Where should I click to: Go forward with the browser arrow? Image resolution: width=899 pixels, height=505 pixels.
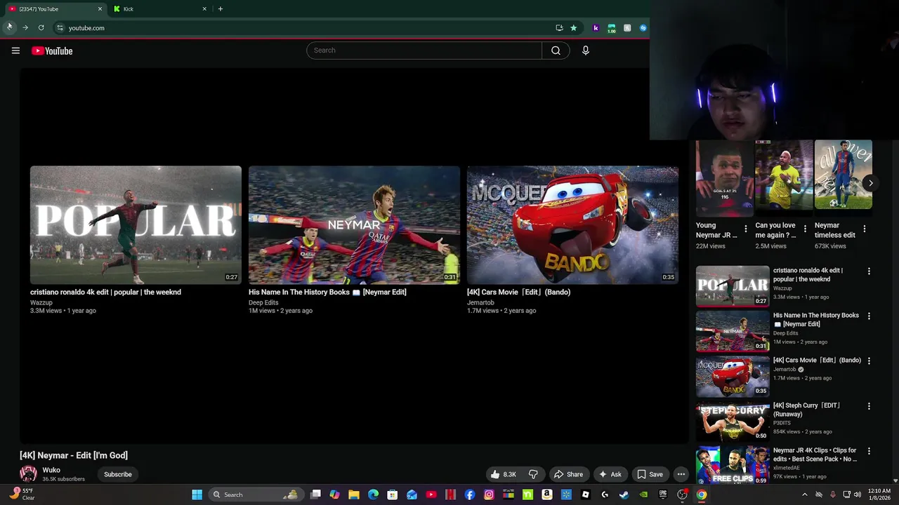[x=25, y=28]
